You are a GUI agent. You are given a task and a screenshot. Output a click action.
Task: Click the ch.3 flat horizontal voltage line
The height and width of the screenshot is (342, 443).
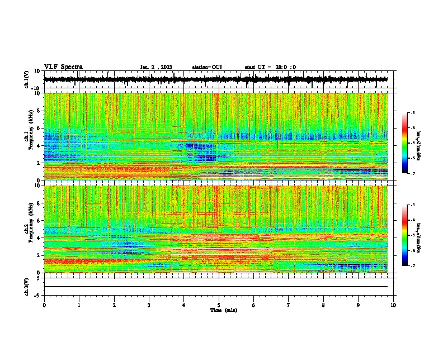215,287
